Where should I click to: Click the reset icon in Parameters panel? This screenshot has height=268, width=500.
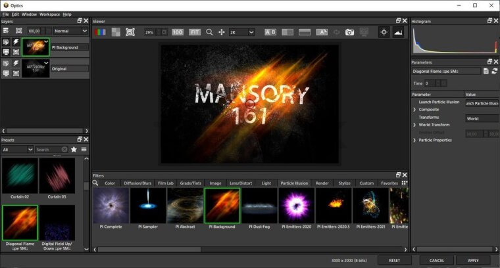click(x=494, y=71)
